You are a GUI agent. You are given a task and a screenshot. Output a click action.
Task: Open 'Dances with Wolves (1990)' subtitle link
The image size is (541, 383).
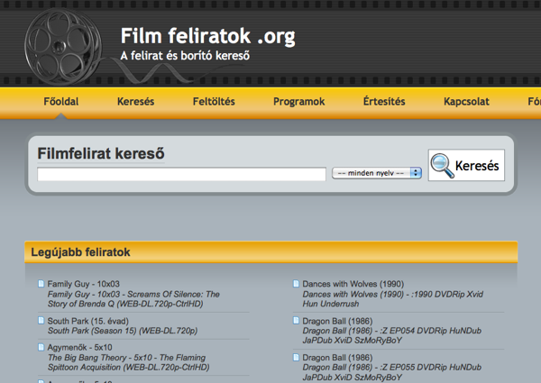point(353,284)
